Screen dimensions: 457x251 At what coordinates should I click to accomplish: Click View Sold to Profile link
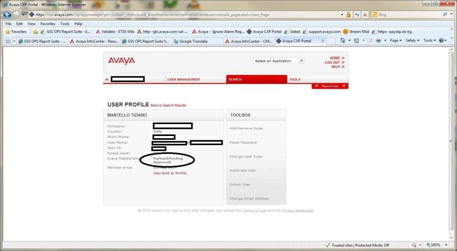[169, 173]
